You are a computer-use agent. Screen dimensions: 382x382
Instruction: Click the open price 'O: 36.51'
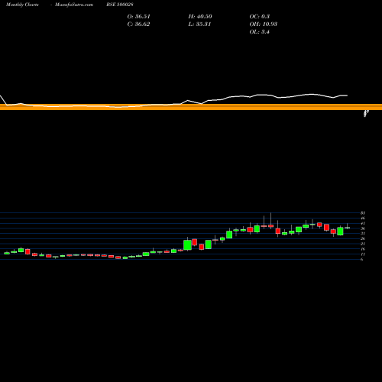pyautogui.click(x=138, y=16)
